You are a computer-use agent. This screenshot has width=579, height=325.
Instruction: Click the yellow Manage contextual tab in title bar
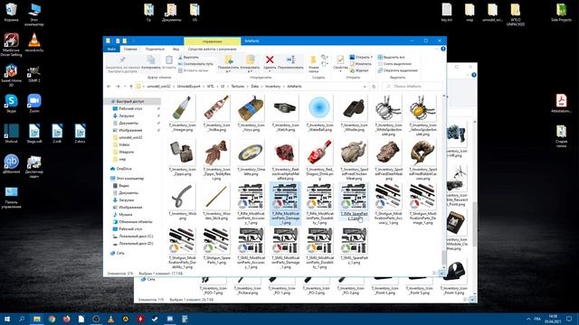[212, 41]
